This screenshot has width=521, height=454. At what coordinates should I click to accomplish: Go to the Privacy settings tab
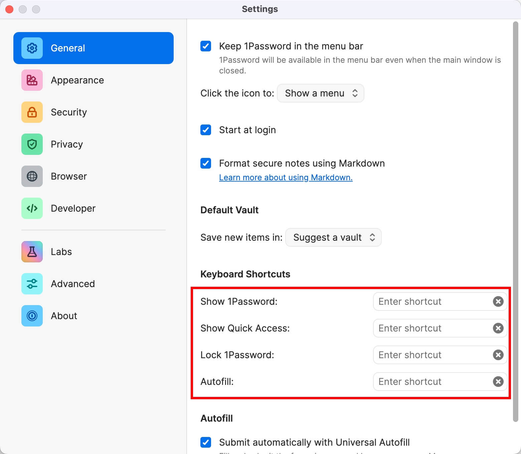click(94, 144)
